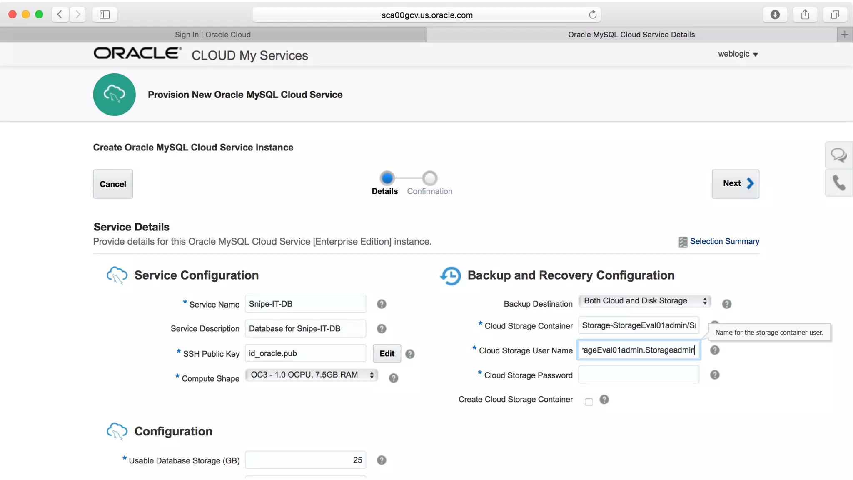
Task: Click the Safari share icon
Action: (x=805, y=15)
